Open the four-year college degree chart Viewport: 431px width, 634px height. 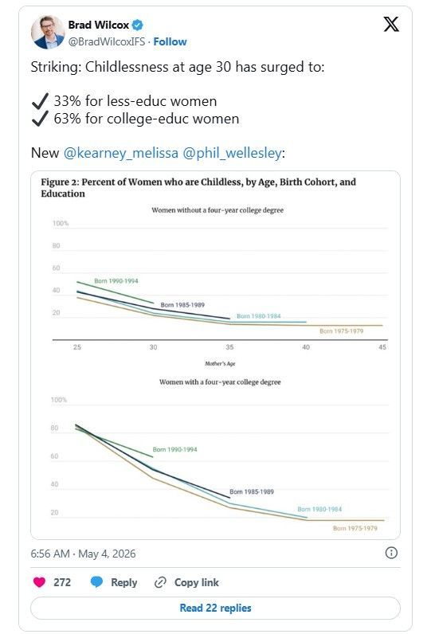tap(218, 455)
